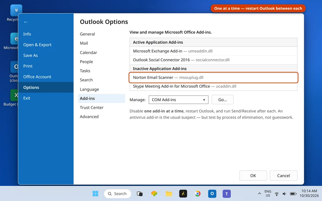Viewport: 322px width, 201px height.
Task: Expand the Manage COM Add-ins dropdown
Action: coord(179,100)
